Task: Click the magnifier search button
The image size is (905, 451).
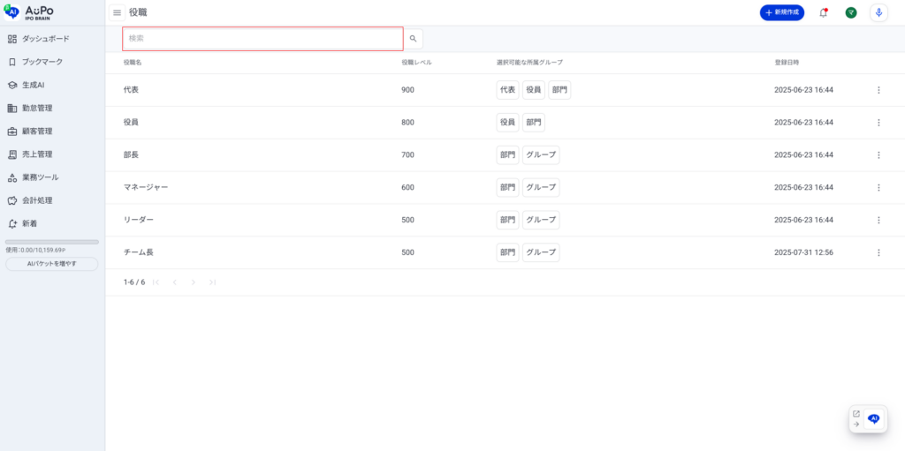Action: coord(413,39)
